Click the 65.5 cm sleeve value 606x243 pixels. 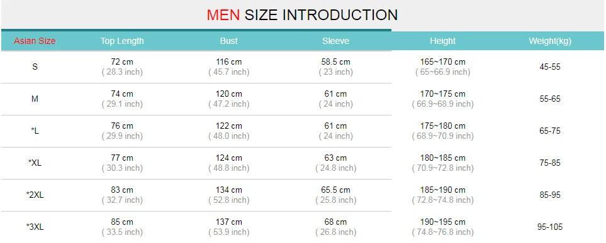click(x=335, y=190)
